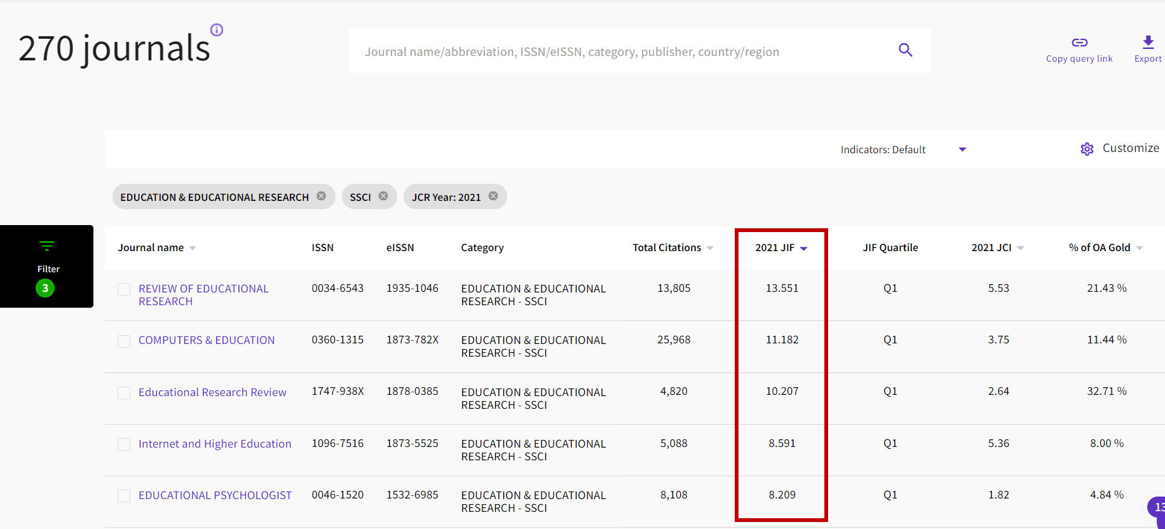The width and height of the screenshot is (1165, 529).
Task: Click the JIF value 13.551
Action: click(x=782, y=288)
